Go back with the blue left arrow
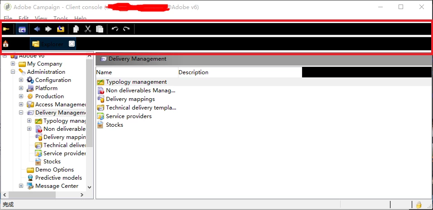433x210 pixels. pos(37,29)
